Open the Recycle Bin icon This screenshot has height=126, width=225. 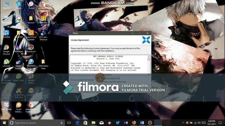[x=6, y=20]
